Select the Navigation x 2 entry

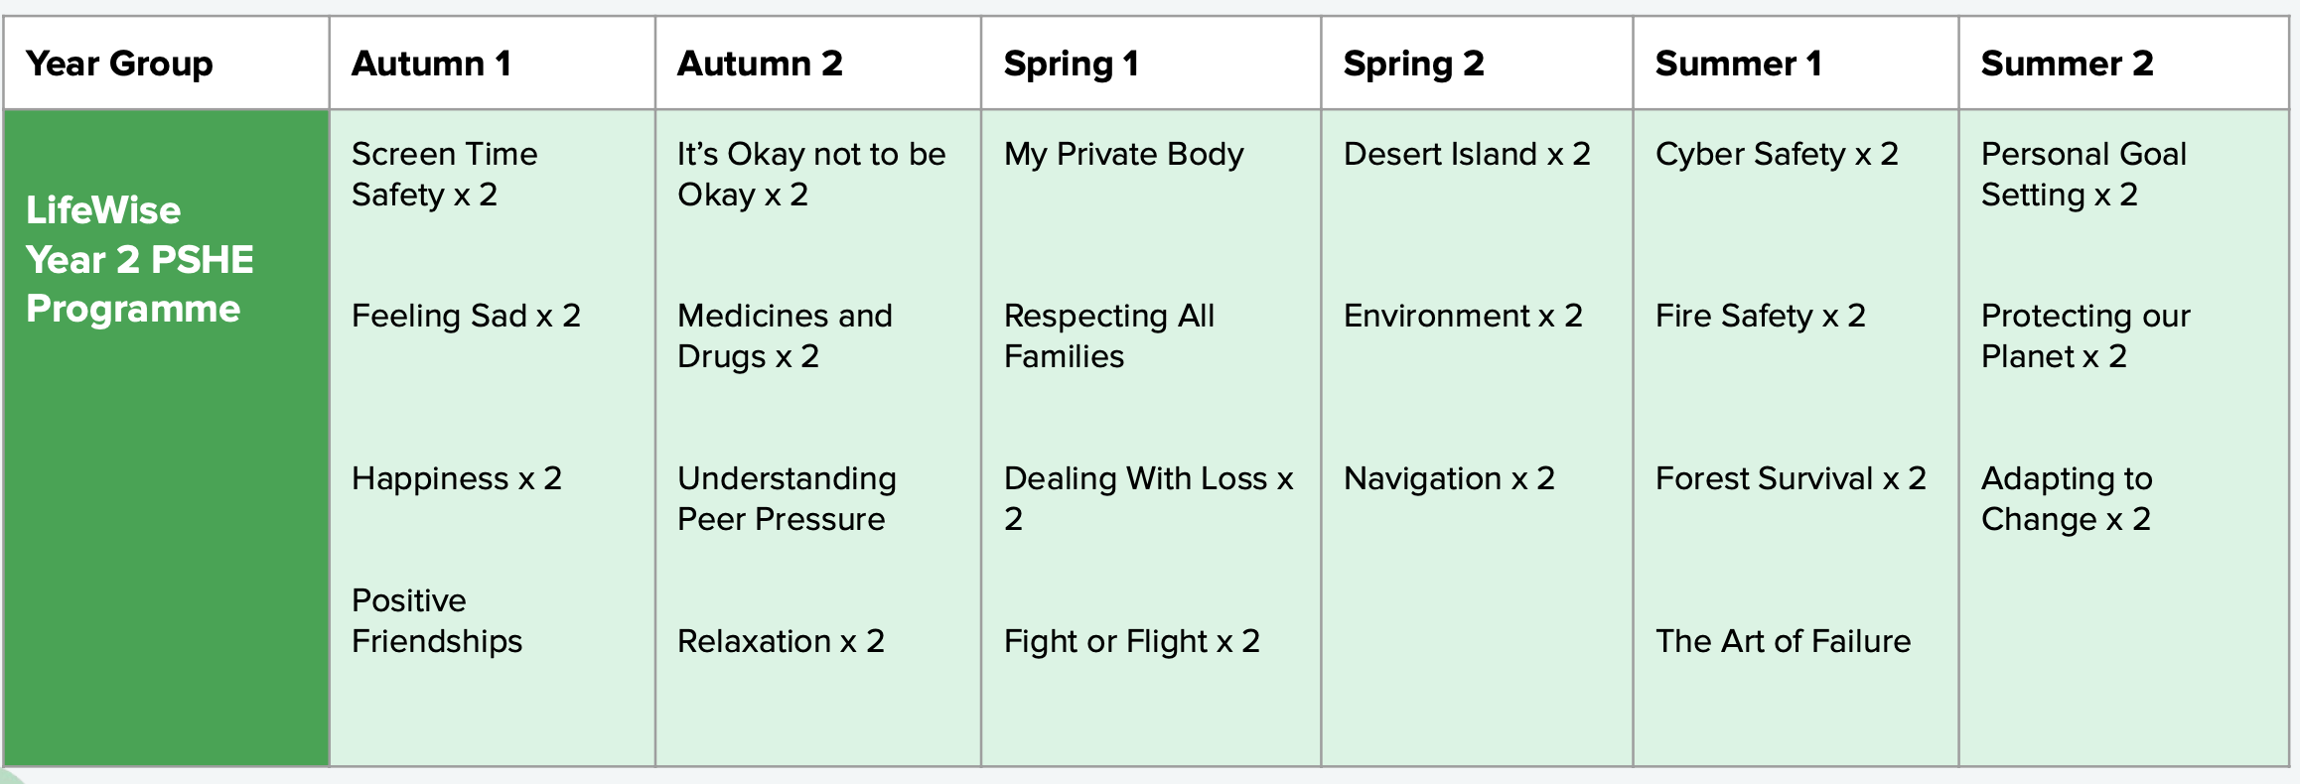1449,478
